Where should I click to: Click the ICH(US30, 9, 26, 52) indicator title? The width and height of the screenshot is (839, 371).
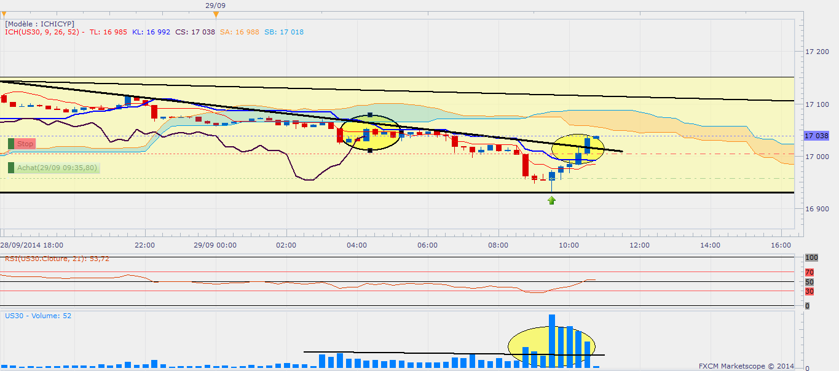click(x=44, y=32)
